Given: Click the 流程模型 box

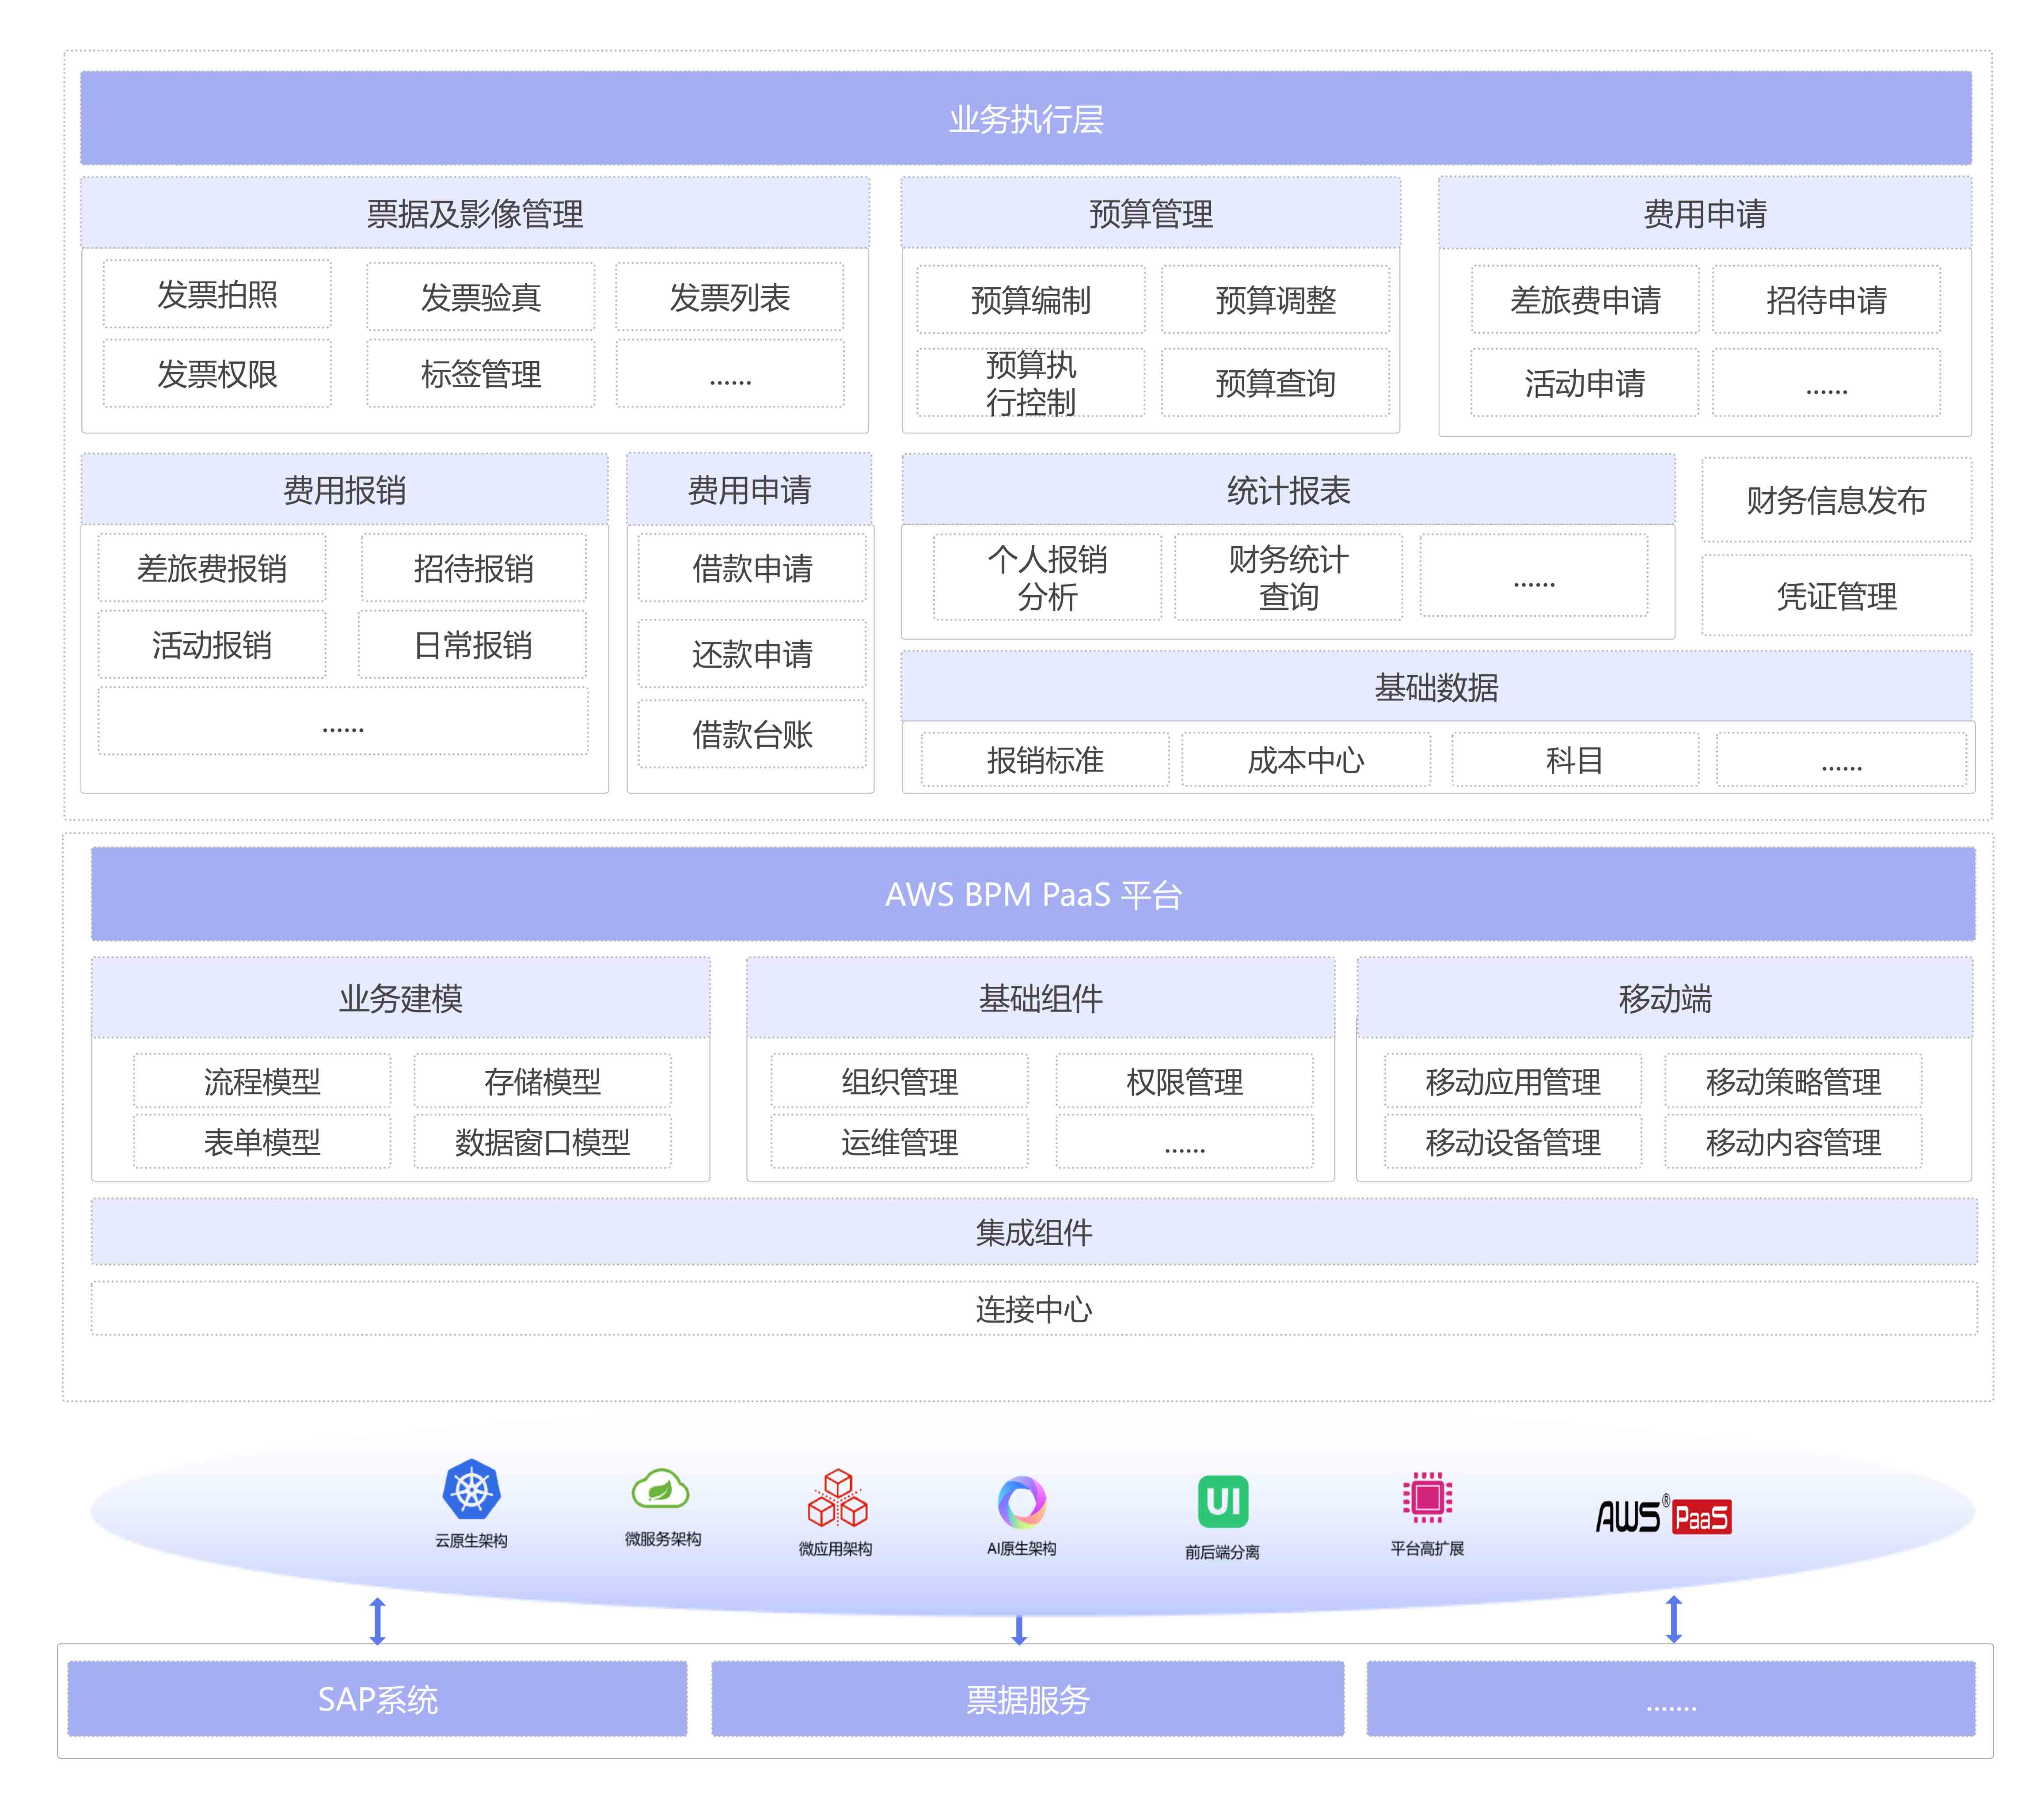Looking at the screenshot, I should [x=262, y=1081].
